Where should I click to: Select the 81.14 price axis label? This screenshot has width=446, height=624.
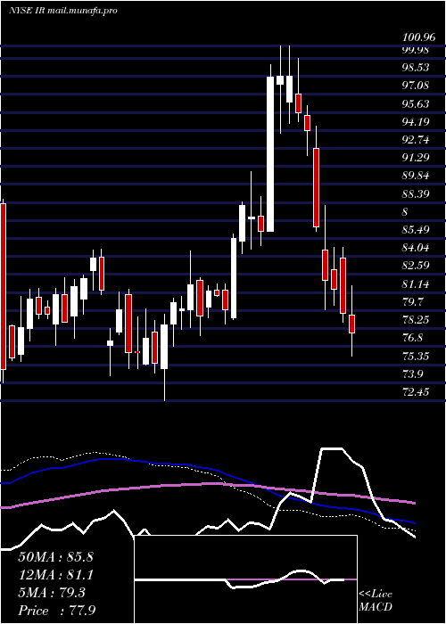[417, 283]
